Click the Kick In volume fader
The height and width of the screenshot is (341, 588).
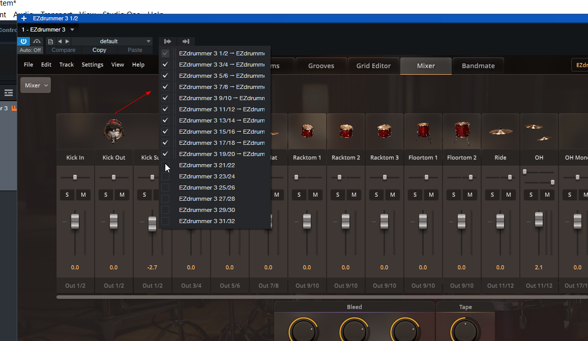point(75,221)
